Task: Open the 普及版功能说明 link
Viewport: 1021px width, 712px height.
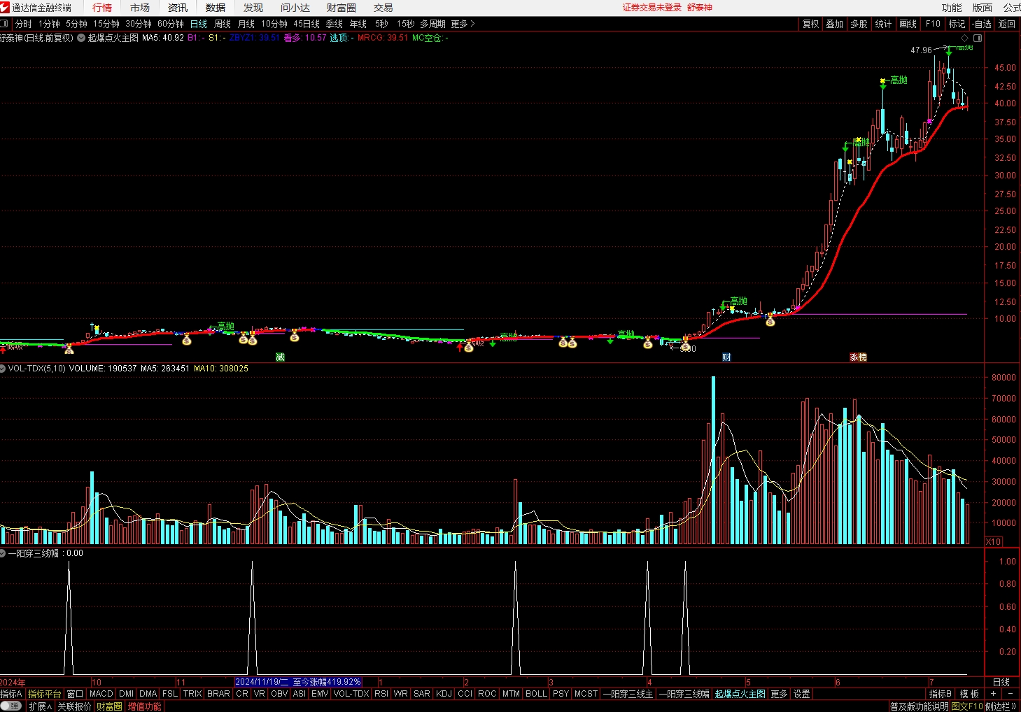Action: [920, 706]
